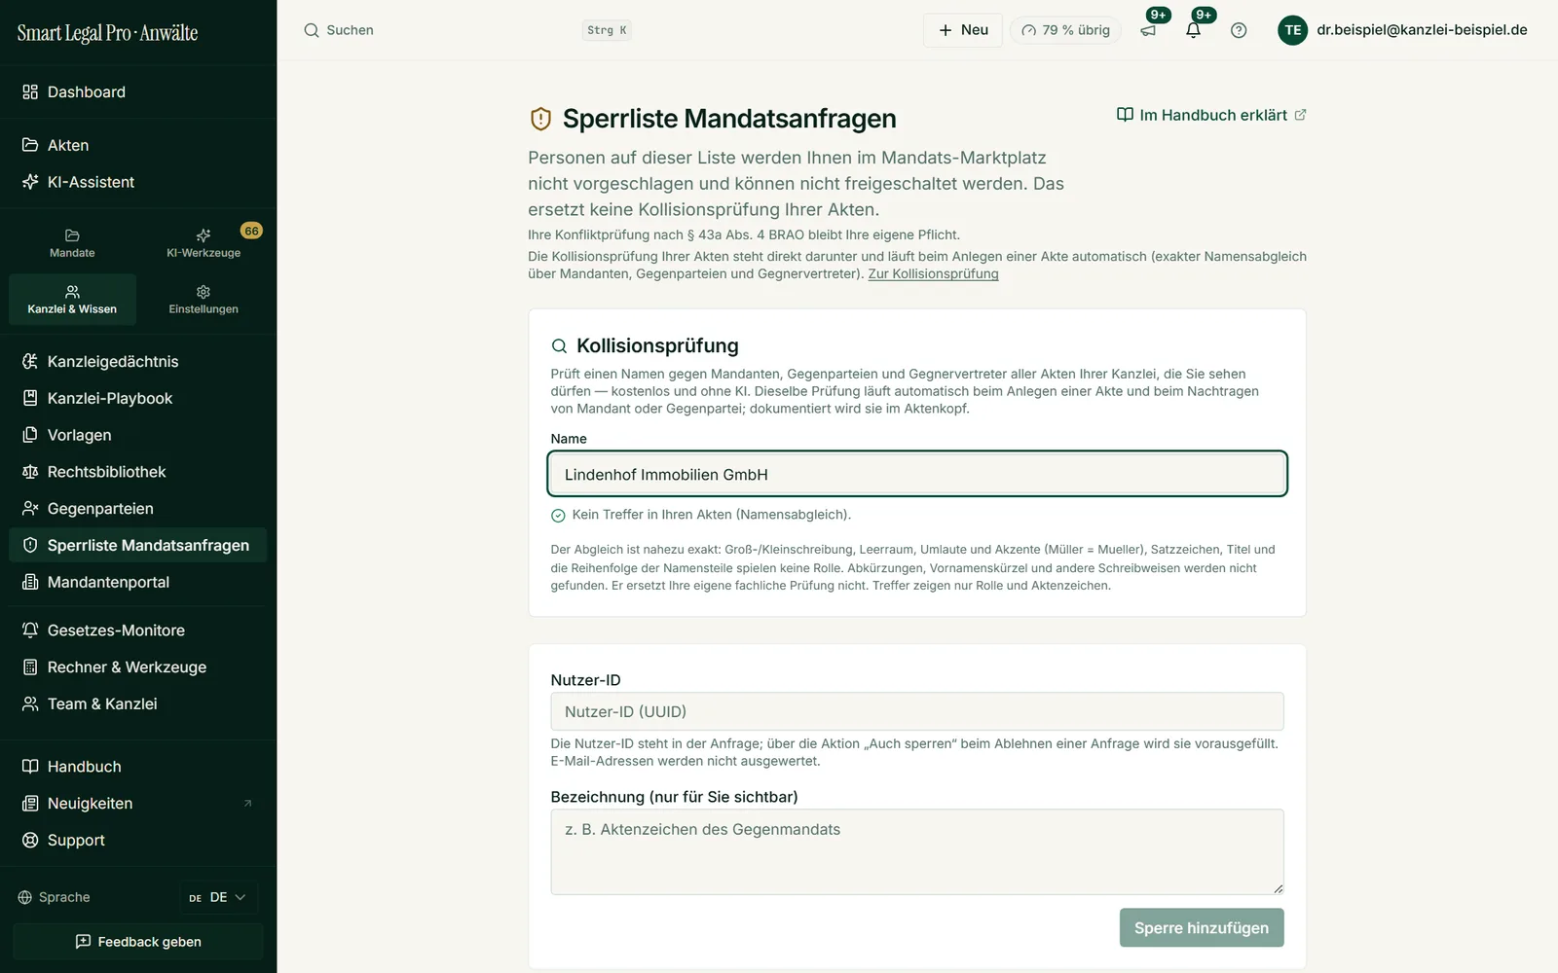Open Team & Kanzlei page
1558x973 pixels.
coord(138,703)
